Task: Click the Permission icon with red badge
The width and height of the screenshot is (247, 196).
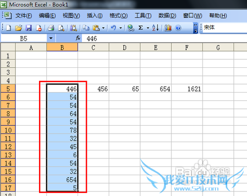Action: coord(39,28)
